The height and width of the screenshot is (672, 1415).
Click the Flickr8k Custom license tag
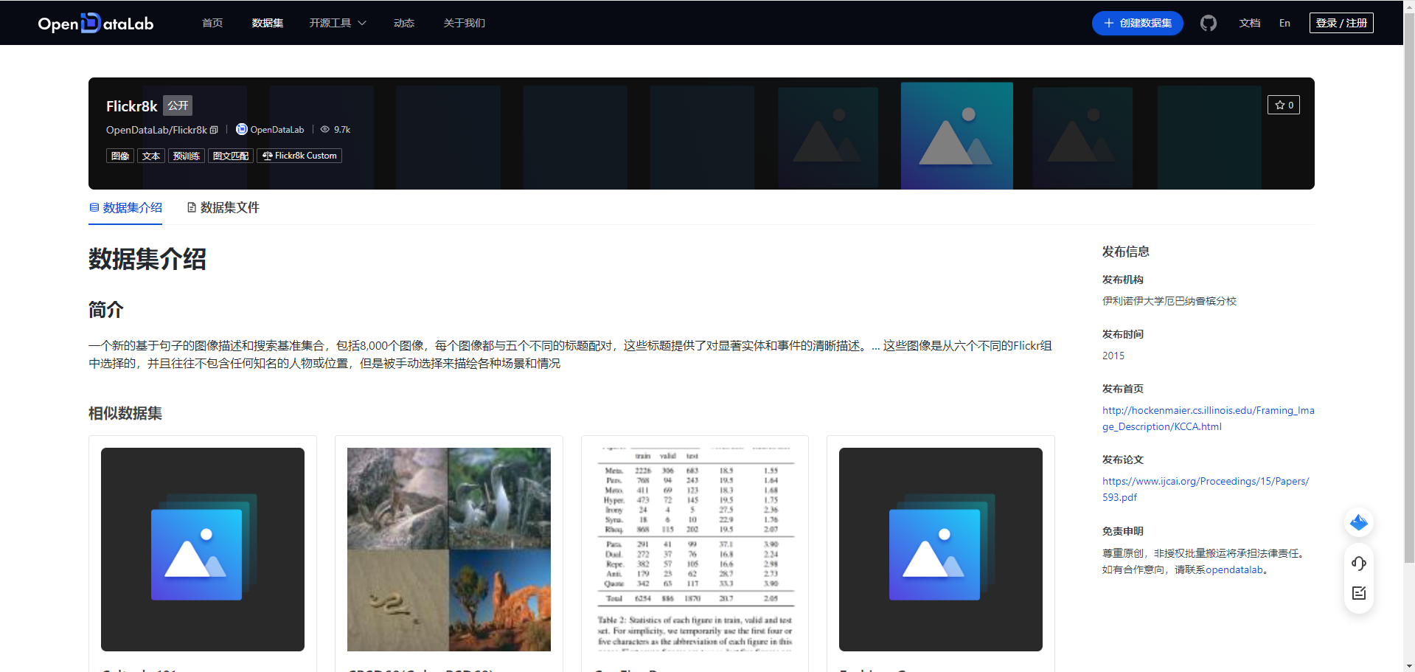pyautogui.click(x=299, y=156)
